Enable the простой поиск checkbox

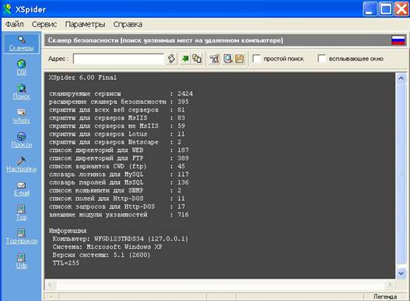tap(257, 58)
